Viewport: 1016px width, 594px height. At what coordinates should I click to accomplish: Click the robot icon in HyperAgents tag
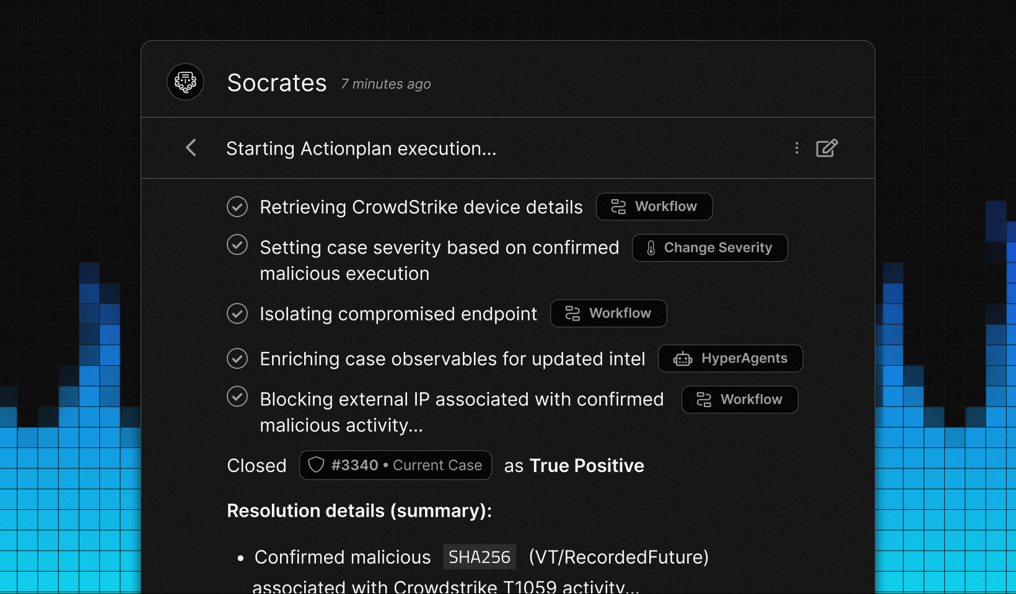point(683,359)
